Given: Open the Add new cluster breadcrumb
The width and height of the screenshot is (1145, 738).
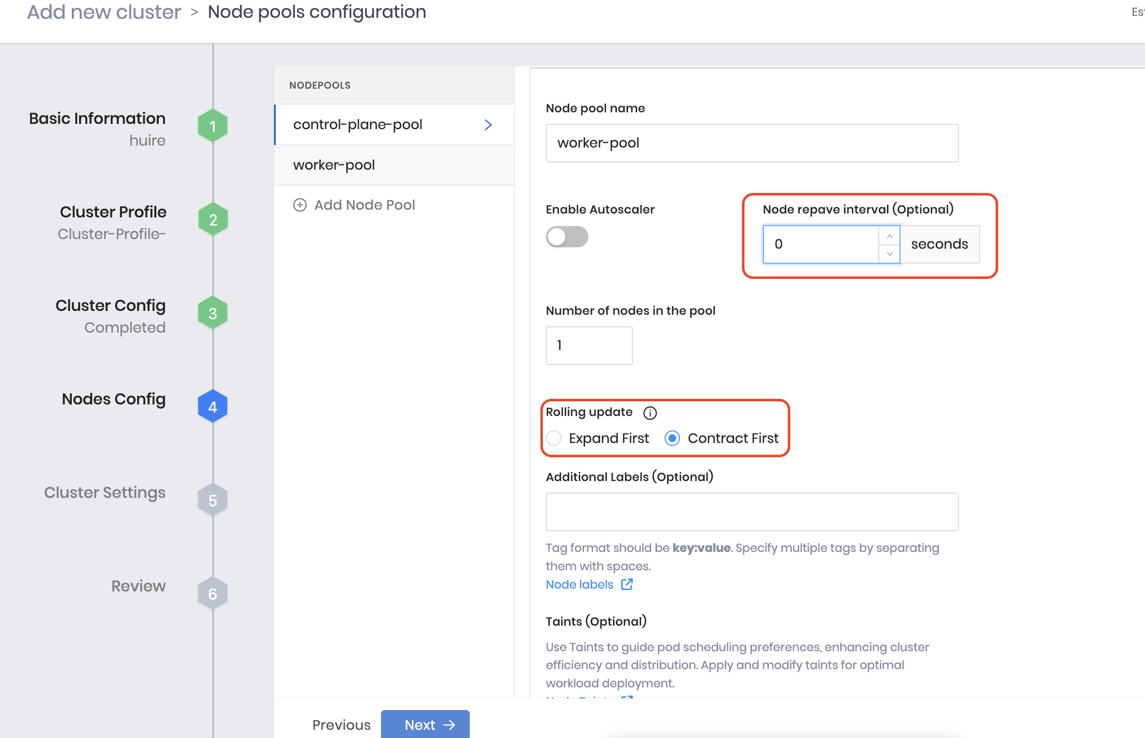Looking at the screenshot, I should coord(103,12).
